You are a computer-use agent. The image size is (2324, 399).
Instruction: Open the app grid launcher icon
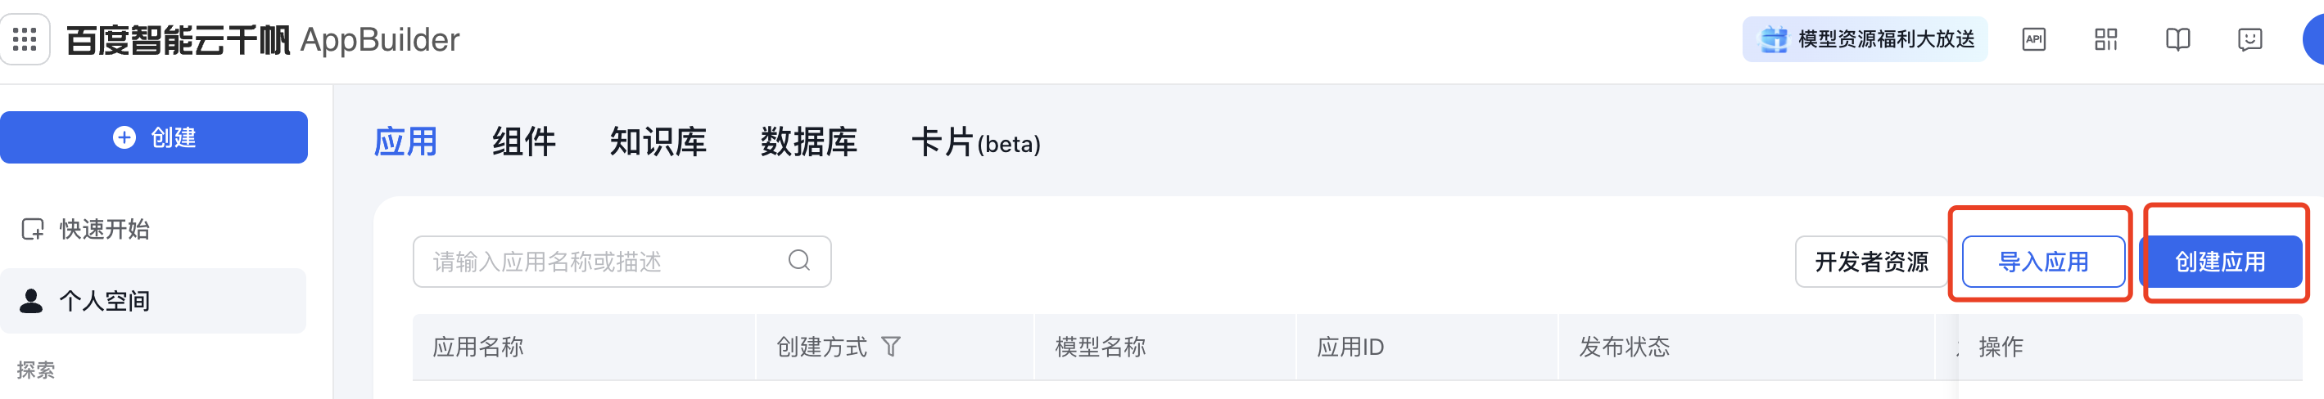25,39
